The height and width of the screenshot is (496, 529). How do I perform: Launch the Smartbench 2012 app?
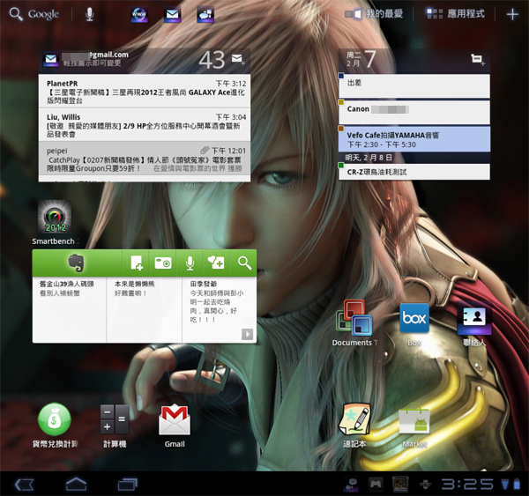(x=55, y=223)
